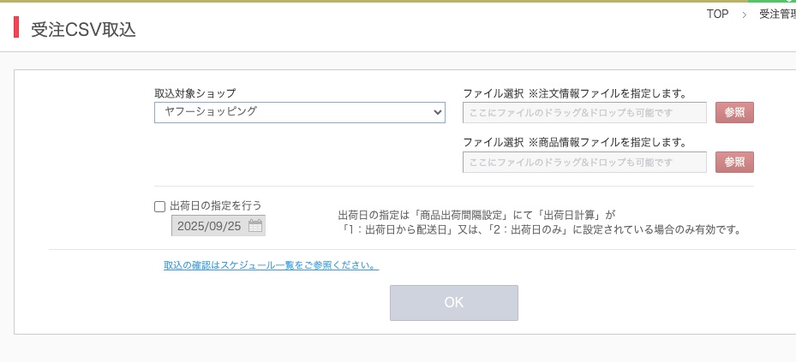Click the 受注CSV取込 page heading
The image size is (796, 362).
[83, 28]
